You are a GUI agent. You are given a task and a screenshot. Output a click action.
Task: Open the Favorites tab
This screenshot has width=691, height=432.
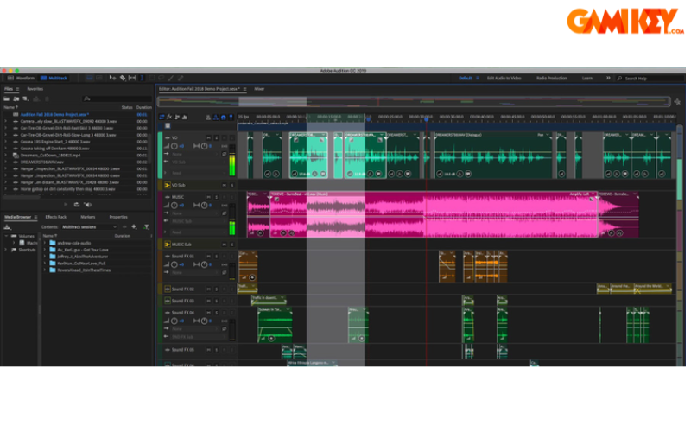click(x=35, y=89)
